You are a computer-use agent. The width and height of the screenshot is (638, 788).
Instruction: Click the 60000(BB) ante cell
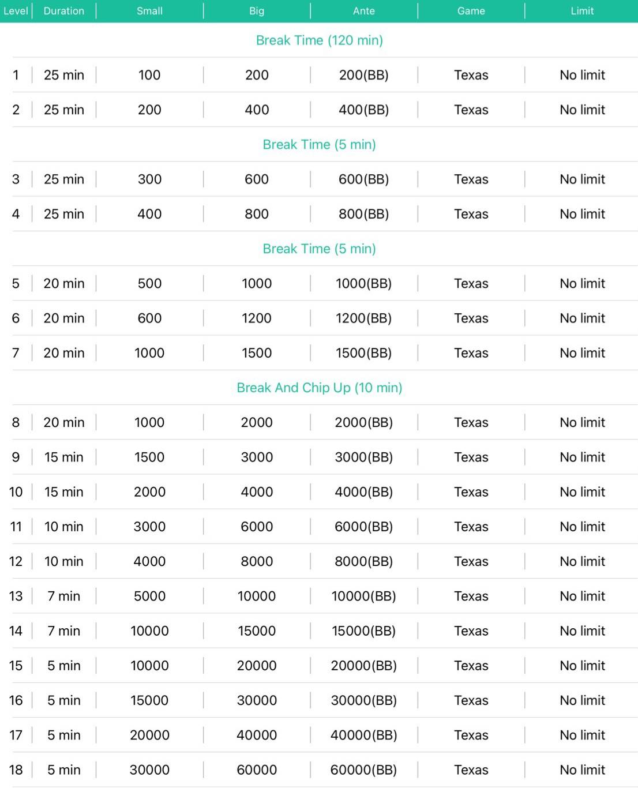click(364, 770)
